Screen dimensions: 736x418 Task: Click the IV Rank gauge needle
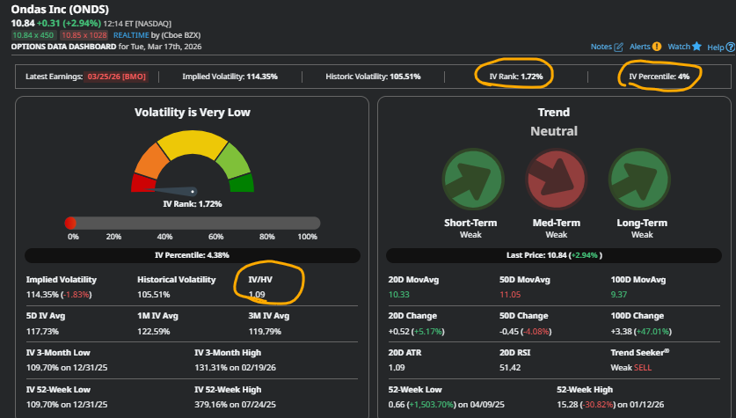pos(171,191)
